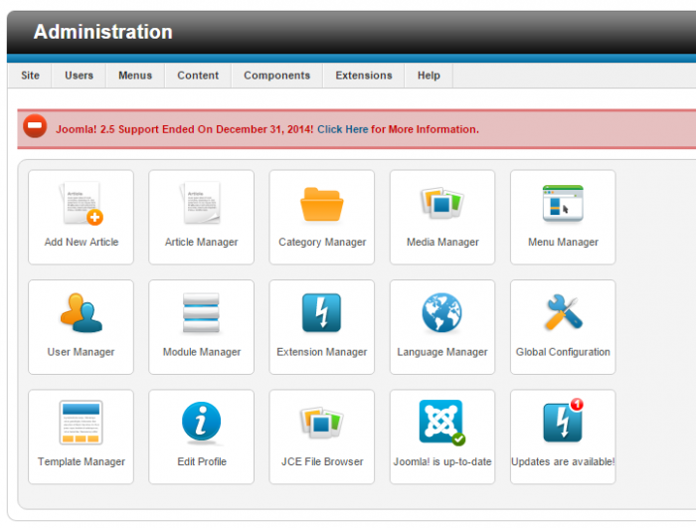Open the Article Manager icon
696x528 pixels.
[x=201, y=205]
